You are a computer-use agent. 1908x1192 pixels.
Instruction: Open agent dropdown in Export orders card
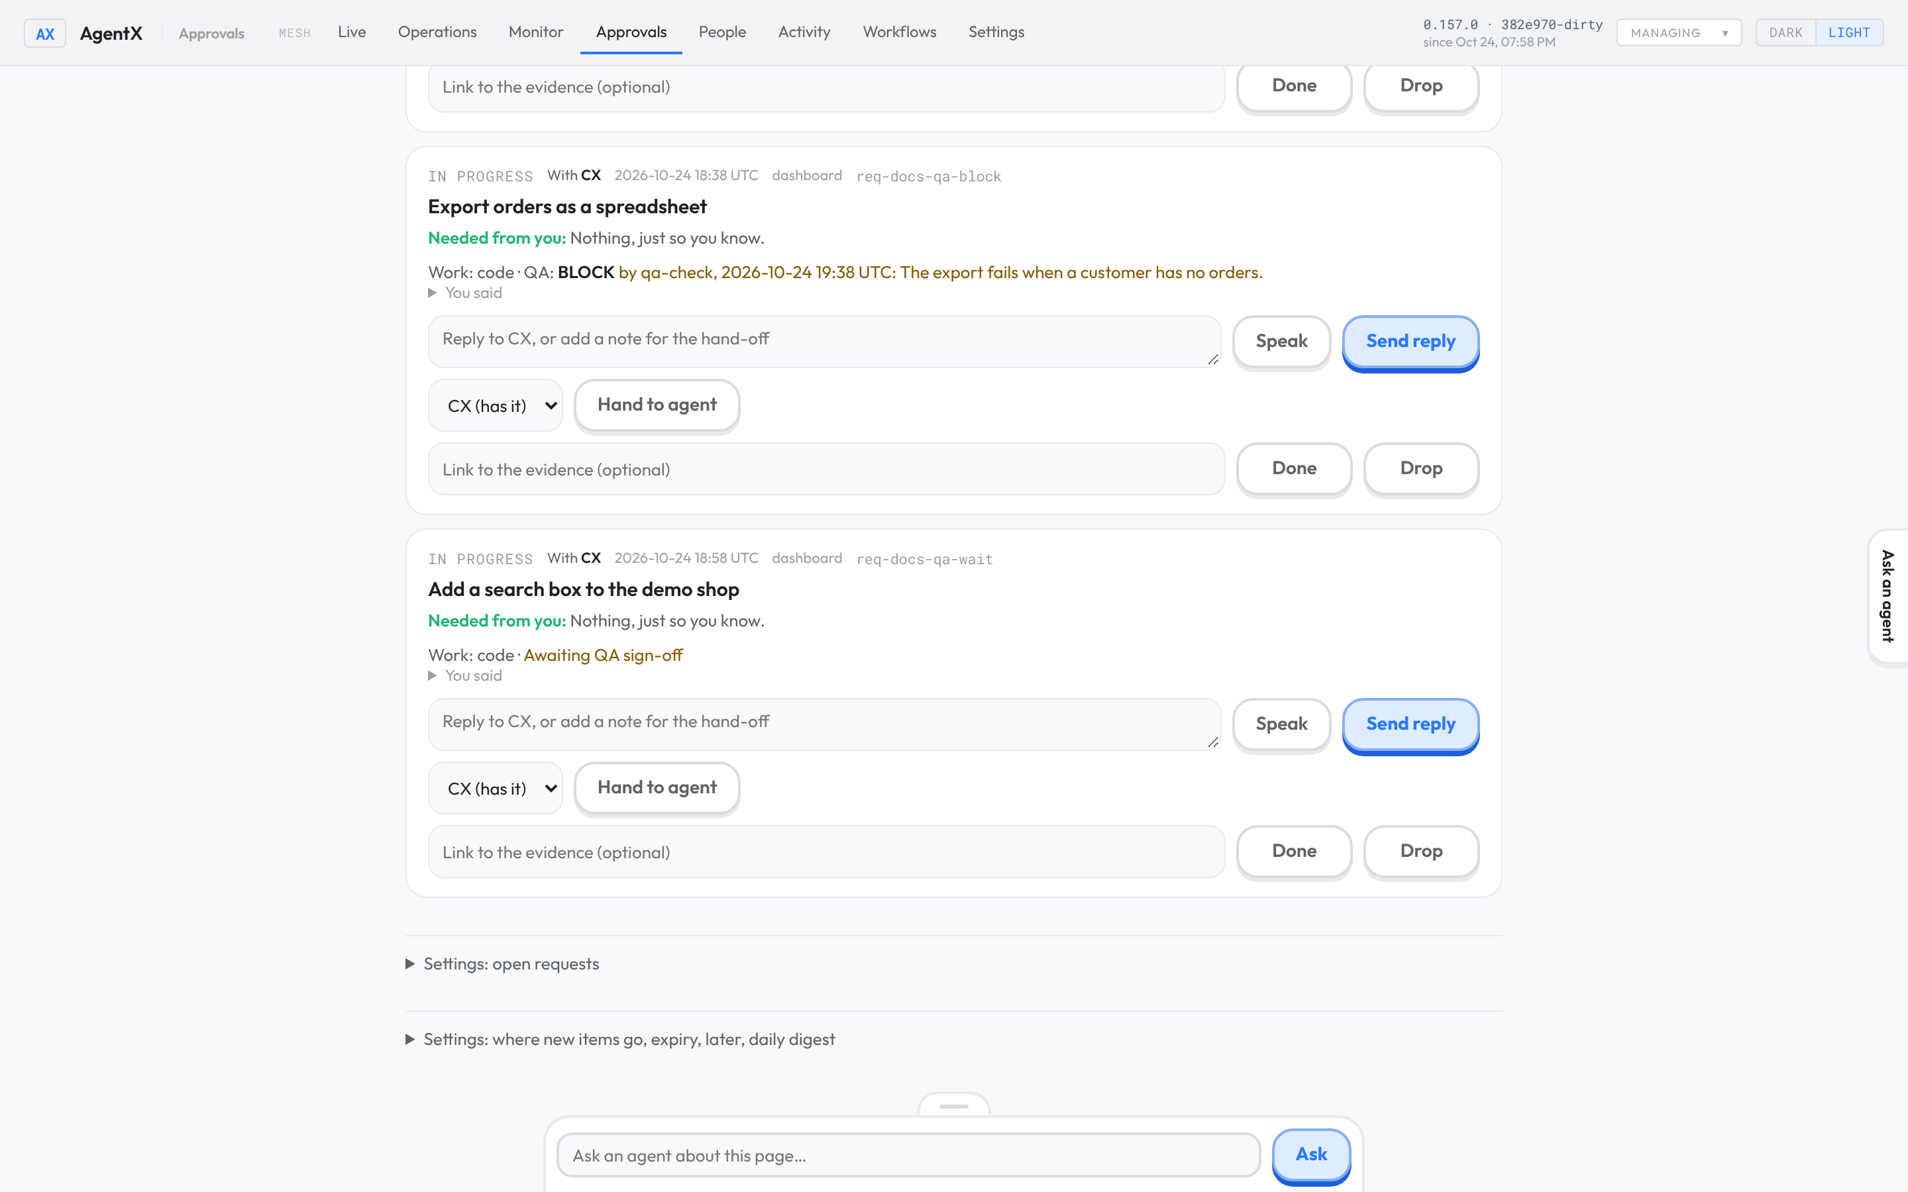tap(495, 405)
